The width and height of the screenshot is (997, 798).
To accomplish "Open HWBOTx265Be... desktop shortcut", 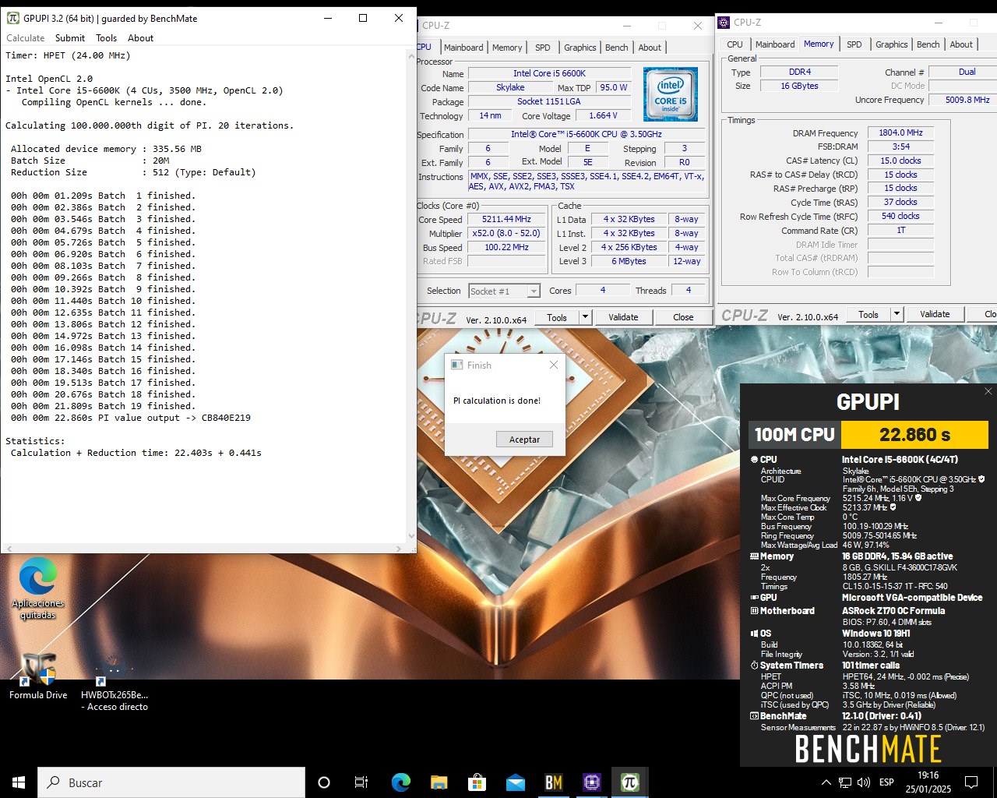I will 114,682.
